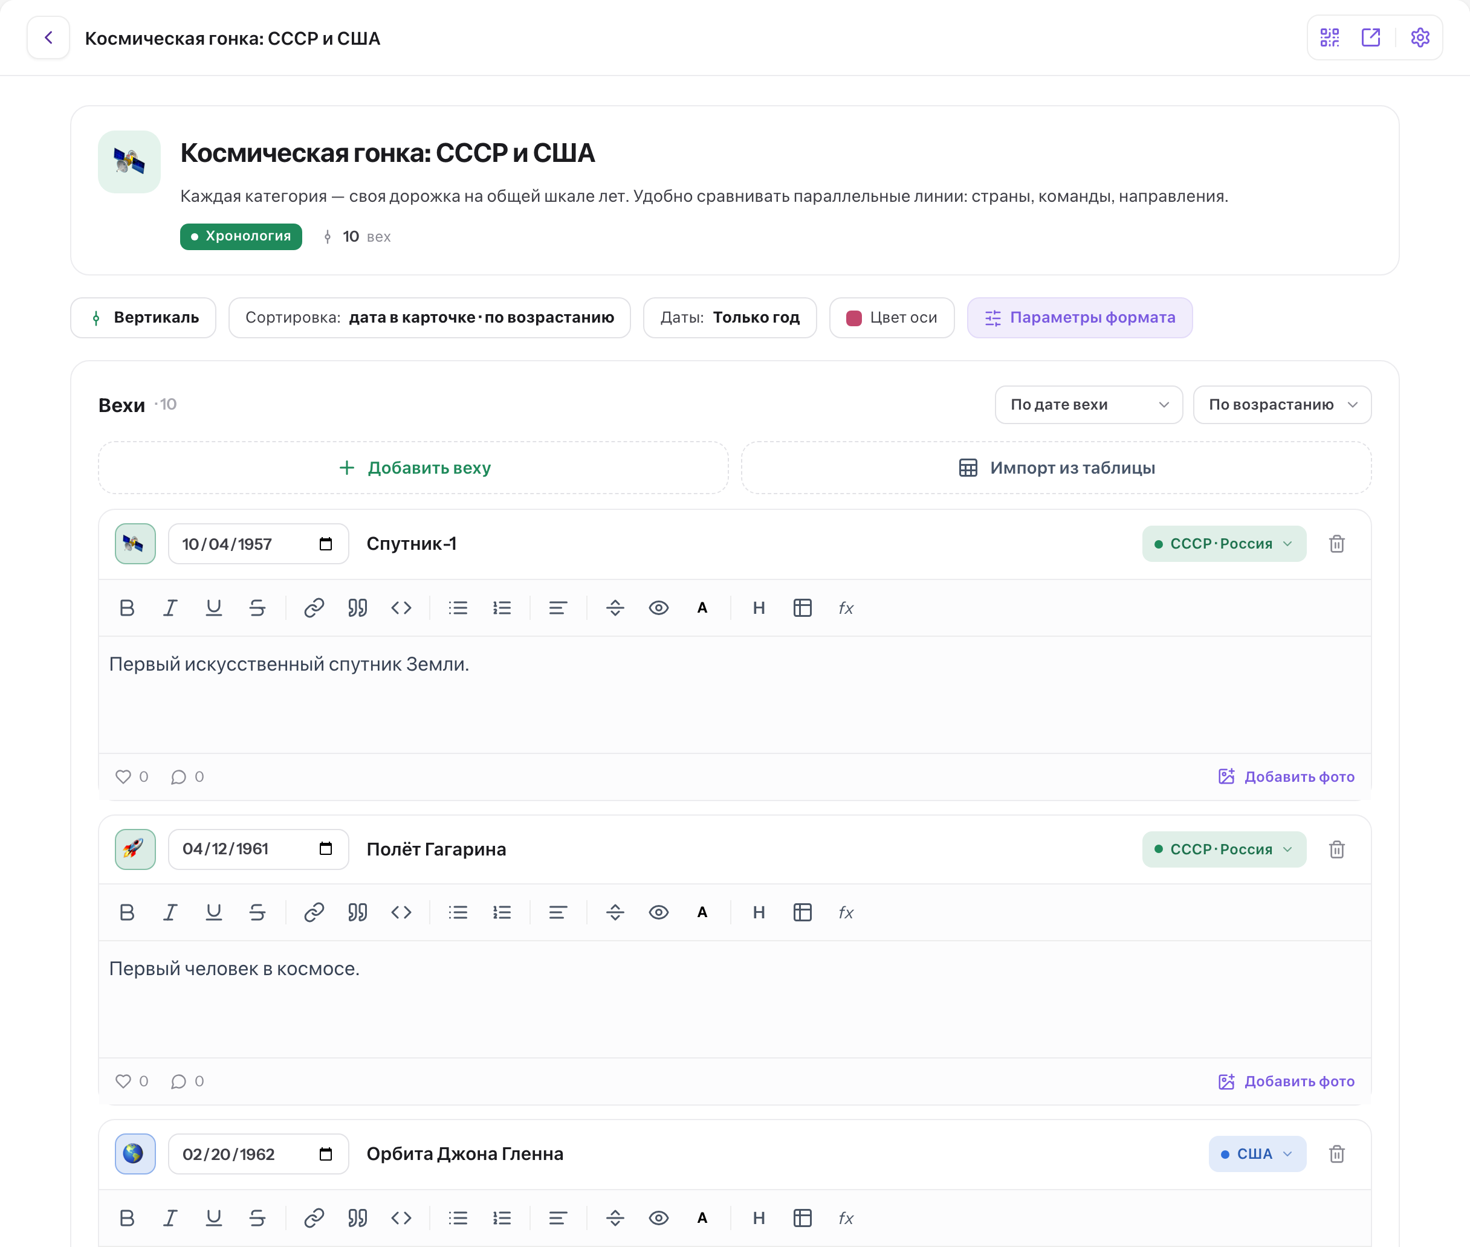Text alignment in Спутник-1 editor
This screenshot has width=1470, height=1247.
[x=558, y=608]
